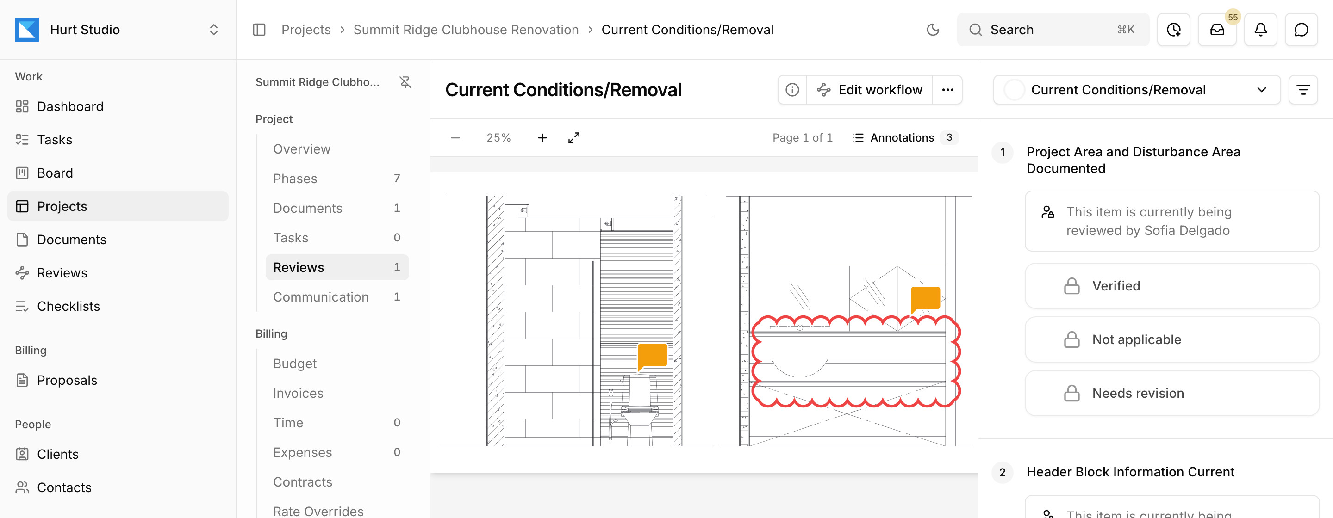Select Needs revision option
Image resolution: width=1333 pixels, height=518 pixels.
1171,394
